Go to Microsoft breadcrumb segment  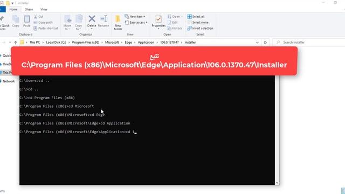112,43
